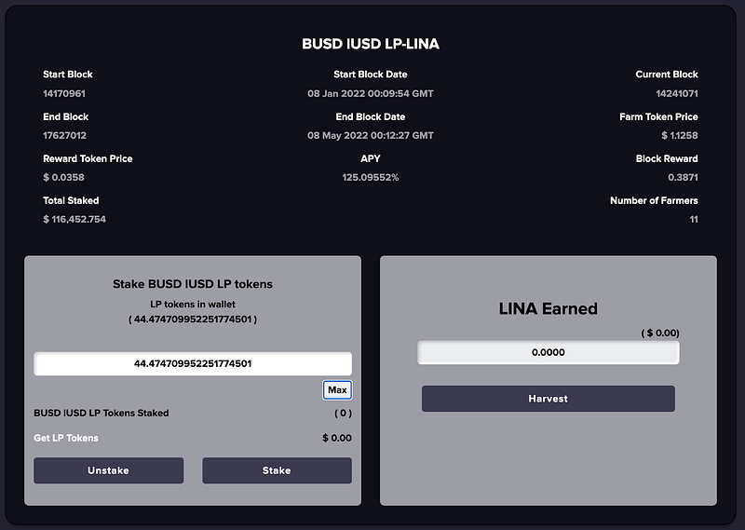Click the Max button
Image resolution: width=745 pixels, height=530 pixels.
337,389
